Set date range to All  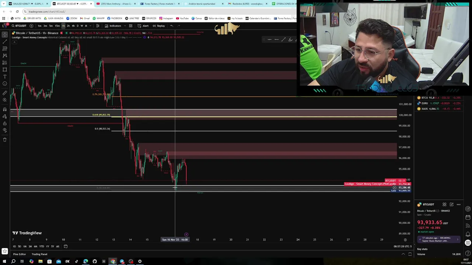point(58,246)
